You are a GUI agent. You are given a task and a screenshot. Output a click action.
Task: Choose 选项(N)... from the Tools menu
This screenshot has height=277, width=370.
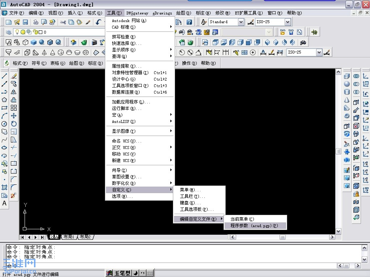[140, 196]
